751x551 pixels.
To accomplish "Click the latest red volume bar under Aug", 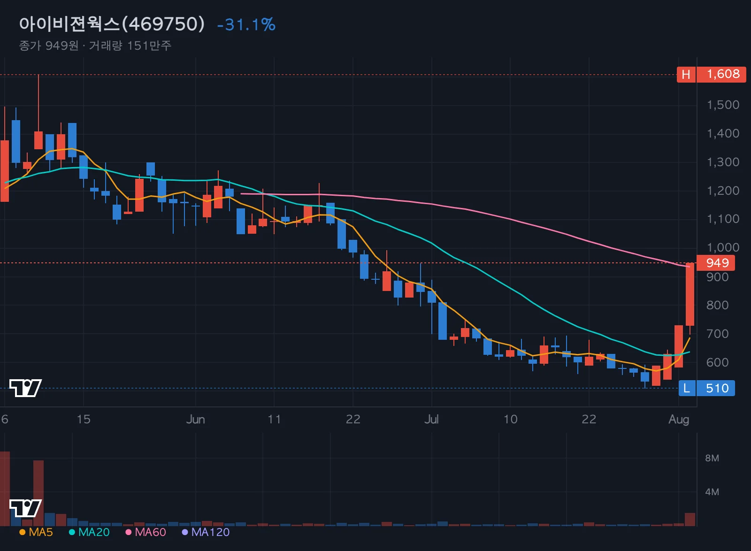I will pos(690,519).
